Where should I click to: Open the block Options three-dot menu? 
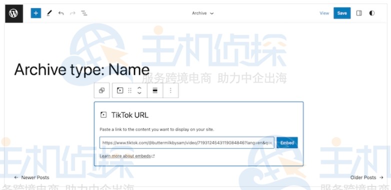[171, 91]
